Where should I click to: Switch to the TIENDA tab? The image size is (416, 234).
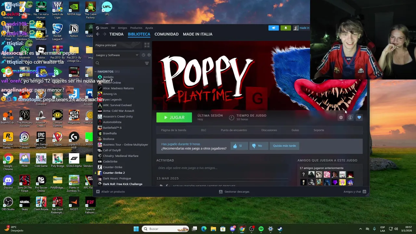116,34
